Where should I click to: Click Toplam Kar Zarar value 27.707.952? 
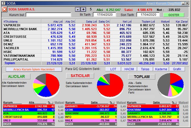pos(180,63)
